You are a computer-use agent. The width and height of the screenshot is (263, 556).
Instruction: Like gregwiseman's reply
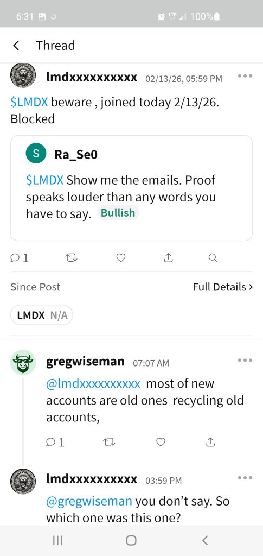point(161,442)
